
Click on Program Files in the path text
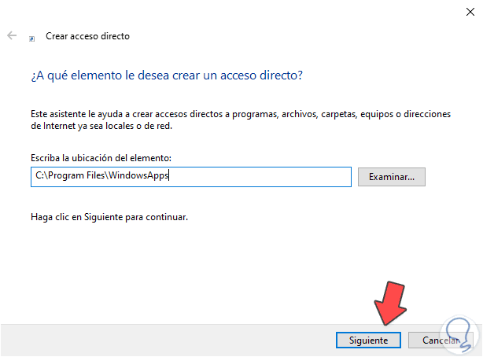tap(79, 176)
